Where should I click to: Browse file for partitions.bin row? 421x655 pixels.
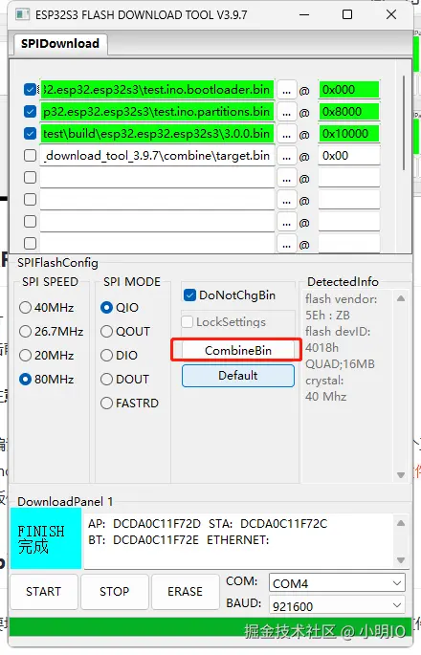coord(286,113)
